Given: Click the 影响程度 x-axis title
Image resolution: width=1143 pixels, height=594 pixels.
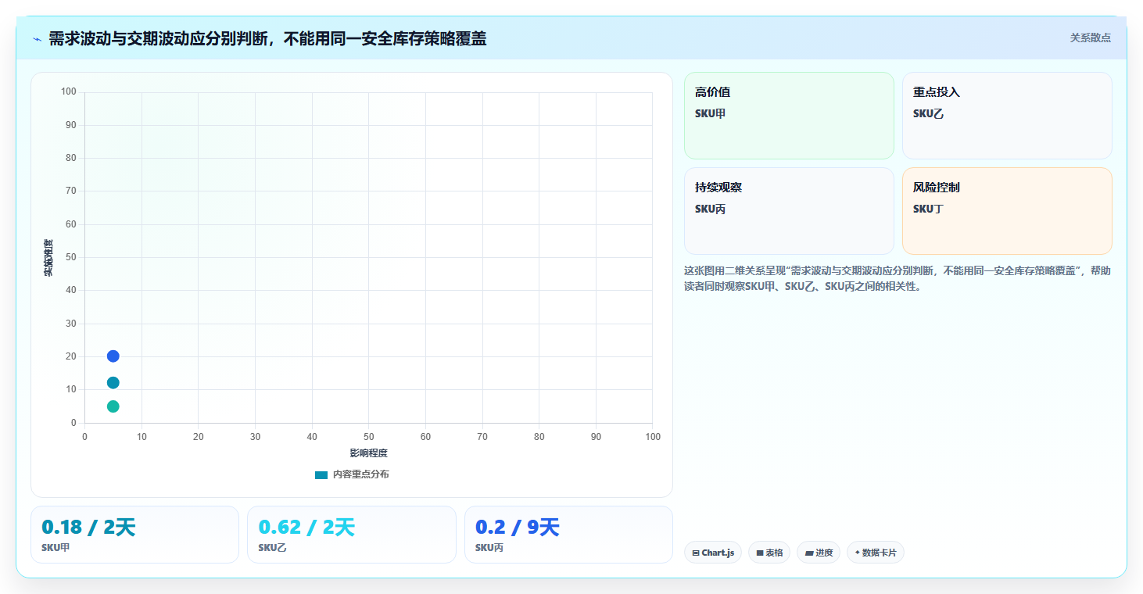Looking at the screenshot, I should (368, 453).
